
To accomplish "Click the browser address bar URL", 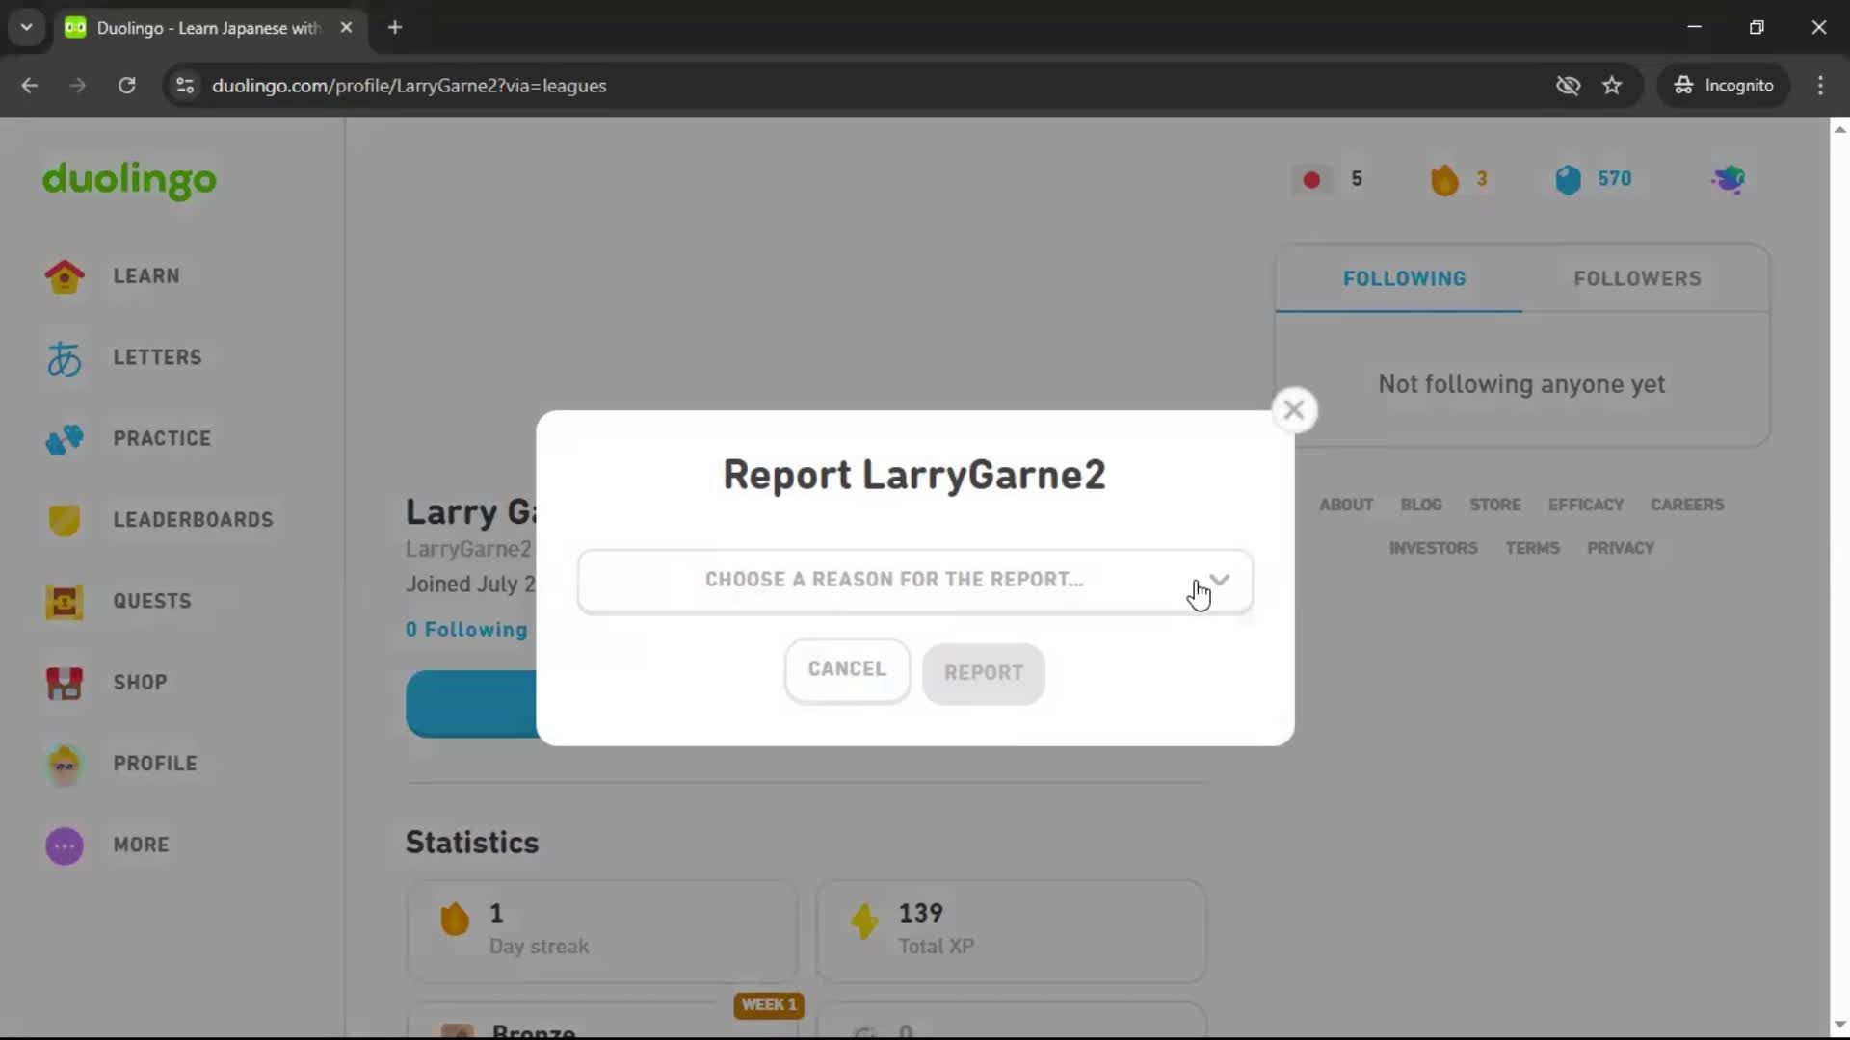I will 409,86.
